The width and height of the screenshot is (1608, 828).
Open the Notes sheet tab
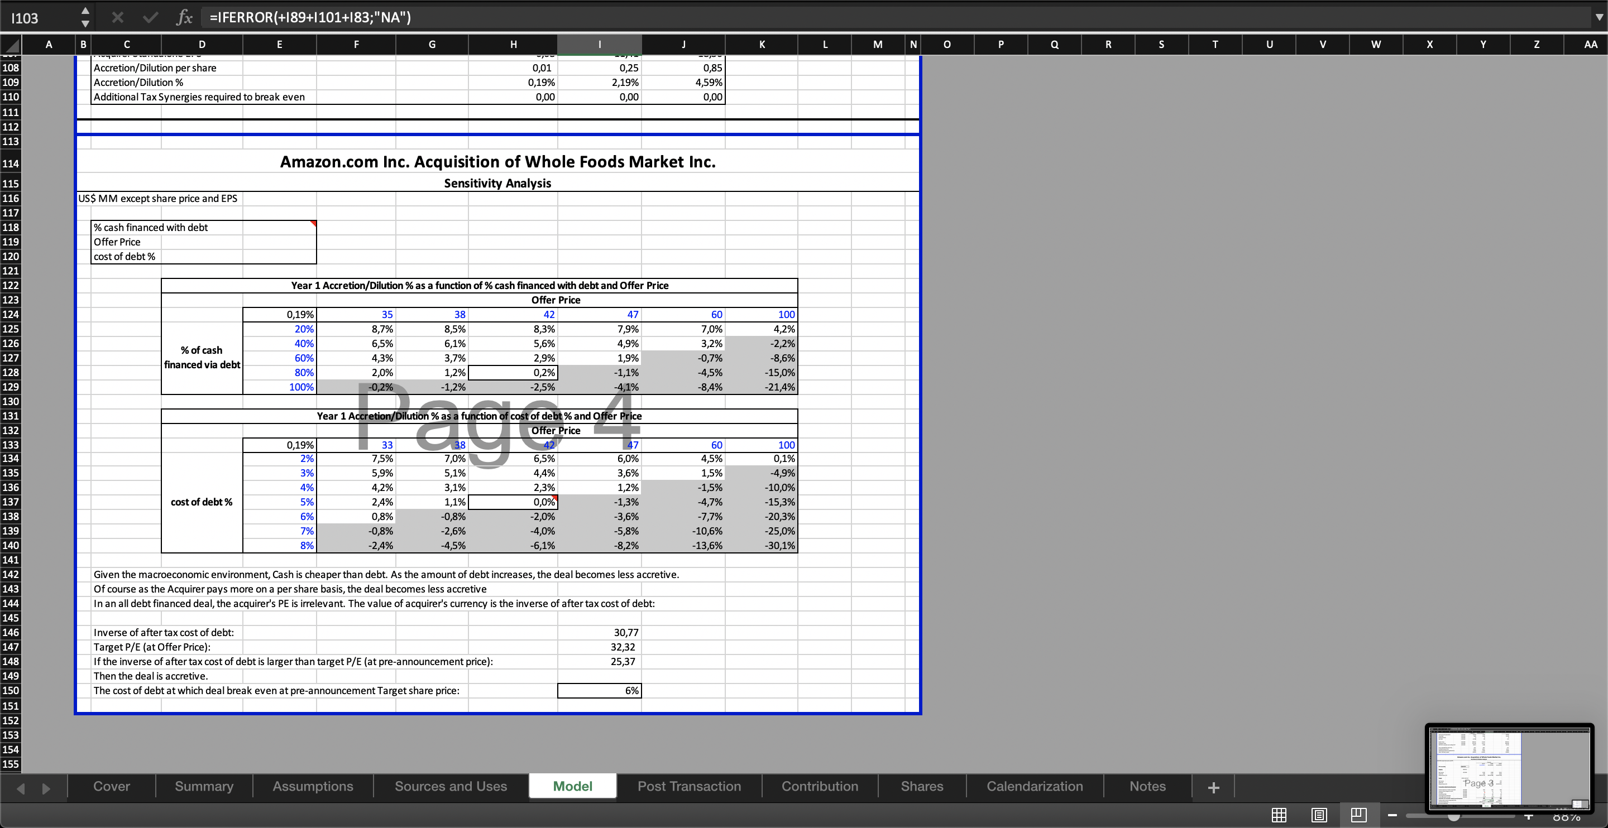click(1147, 786)
